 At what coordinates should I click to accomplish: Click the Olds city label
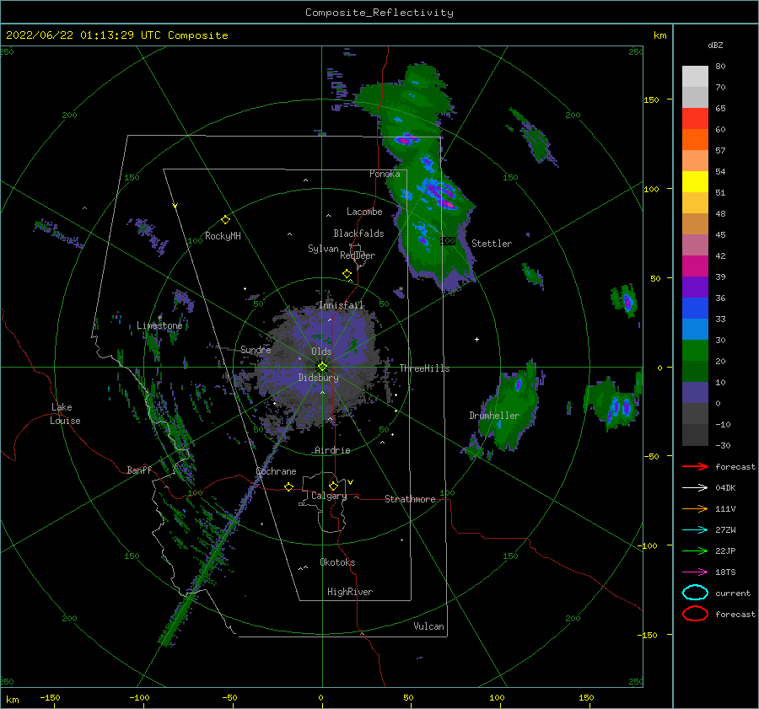[321, 352]
